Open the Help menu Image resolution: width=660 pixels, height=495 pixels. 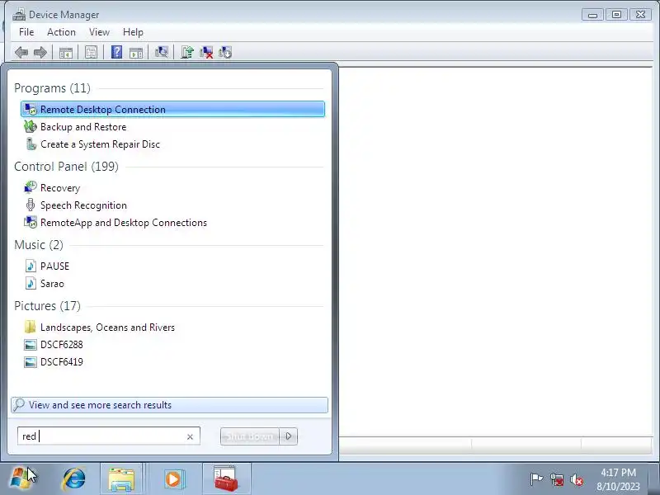pos(133,32)
